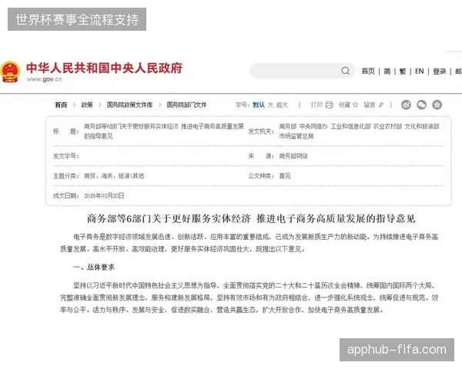Click the 世界杯赛事全流程支持 banner
The height and width of the screenshot is (369, 462).
pos(77,19)
